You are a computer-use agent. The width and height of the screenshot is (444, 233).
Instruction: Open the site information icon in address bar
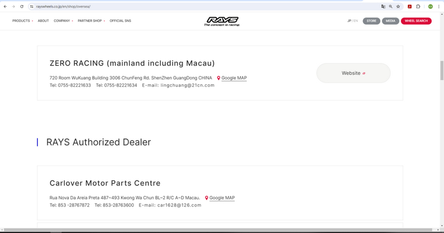click(31, 7)
